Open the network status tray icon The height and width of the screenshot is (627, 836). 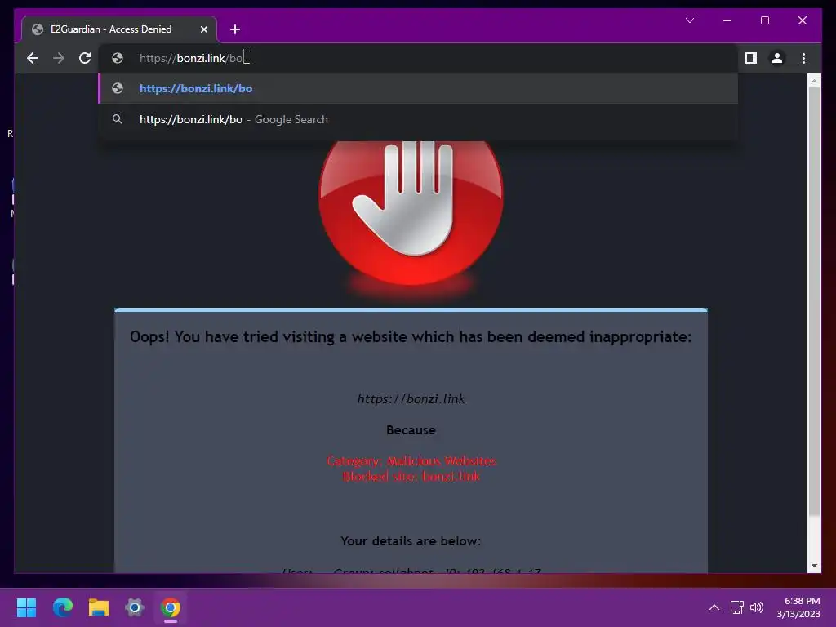click(737, 607)
